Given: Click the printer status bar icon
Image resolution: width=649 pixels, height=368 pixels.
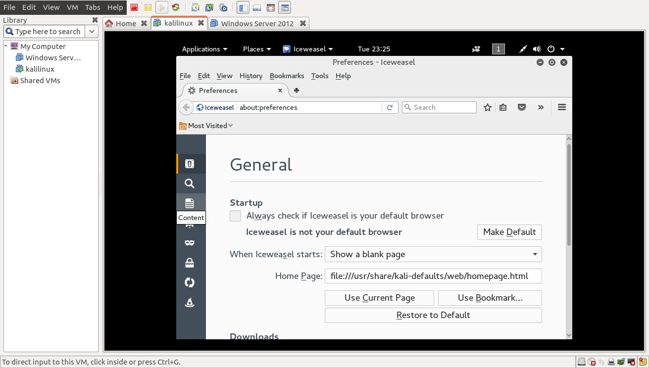Looking at the screenshot, I should click(x=611, y=362).
